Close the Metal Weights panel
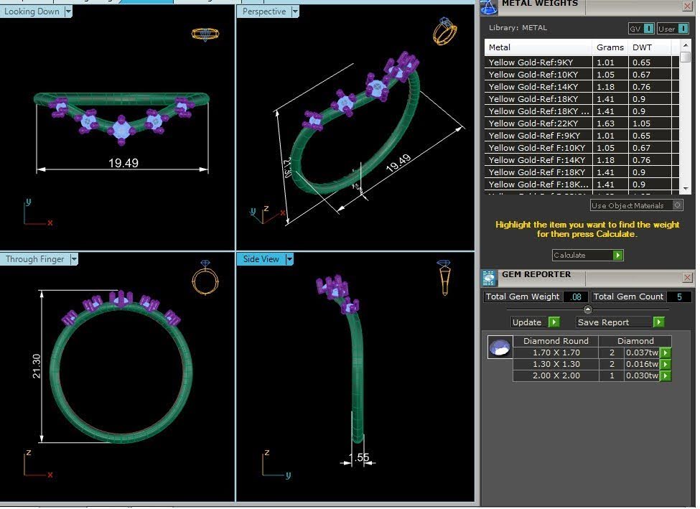This screenshot has width=700, height=509. point(687,6)
